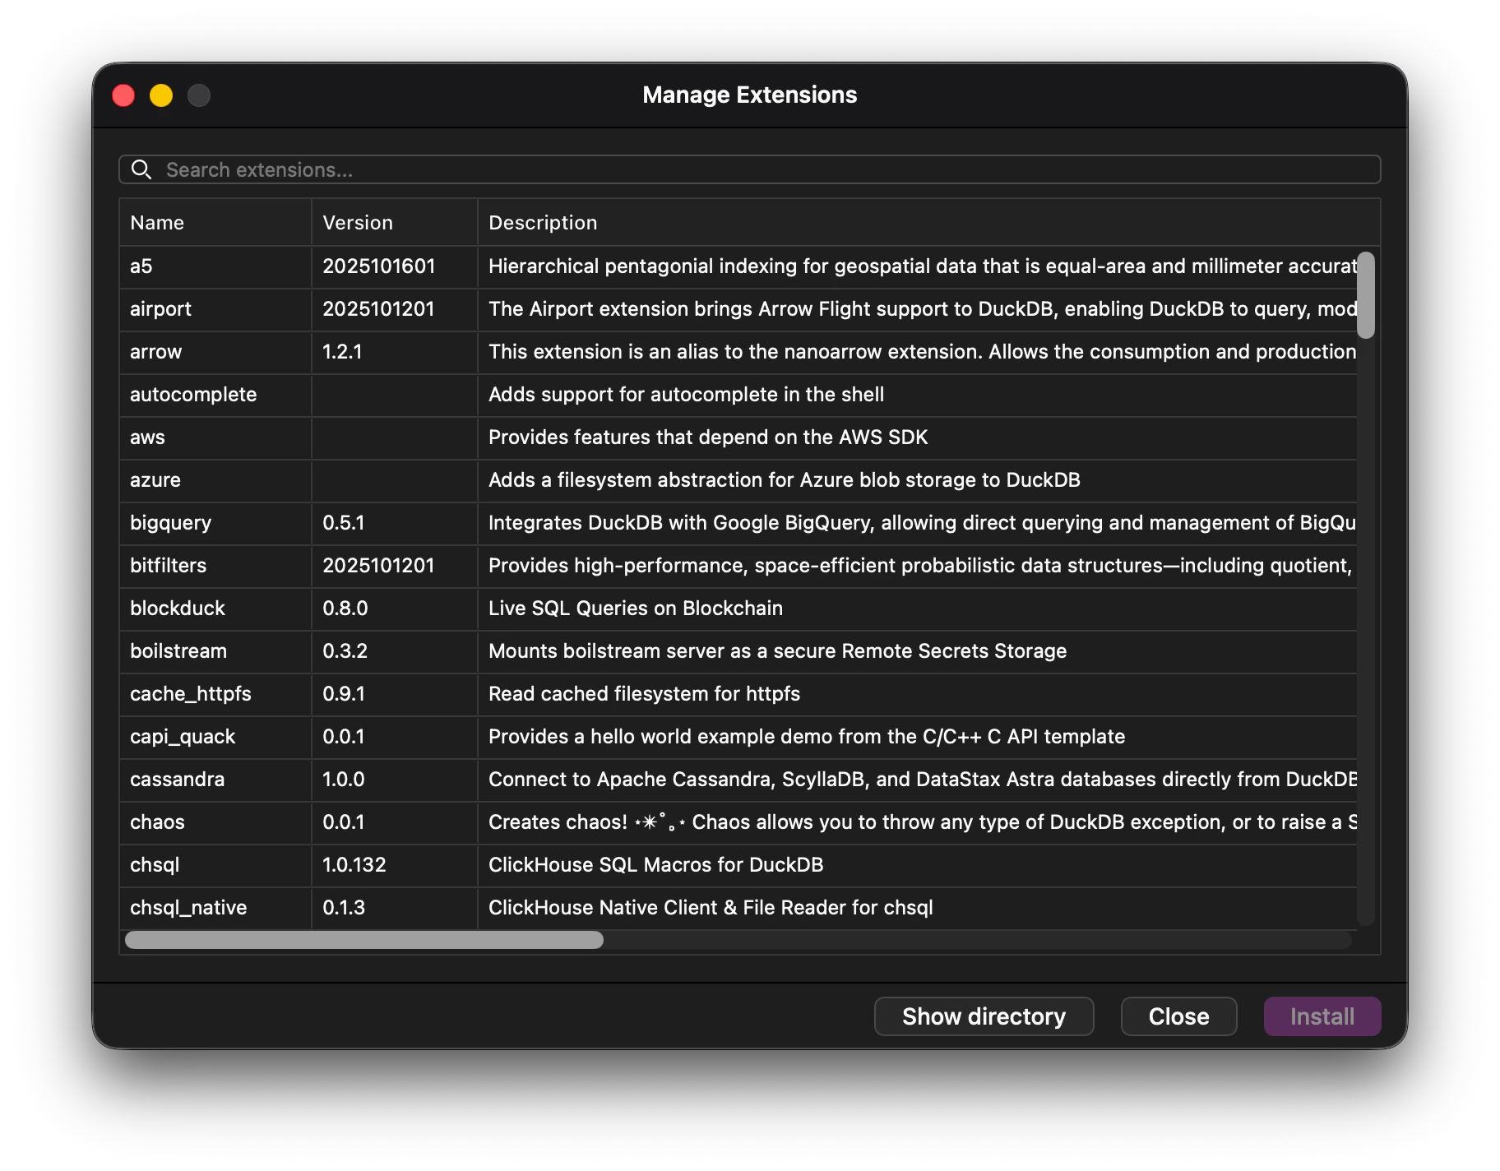
Task: Click the Install button
Action: 1322,1016
